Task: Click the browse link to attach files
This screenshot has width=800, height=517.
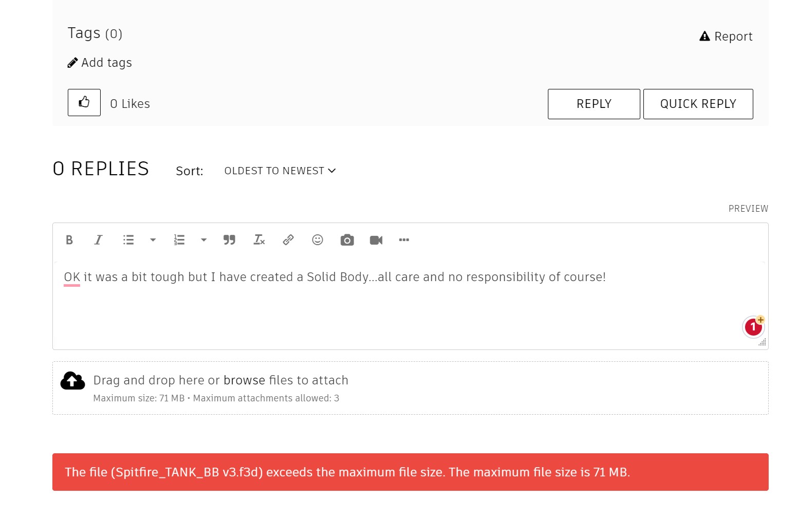Action: [x=244, y=380]
